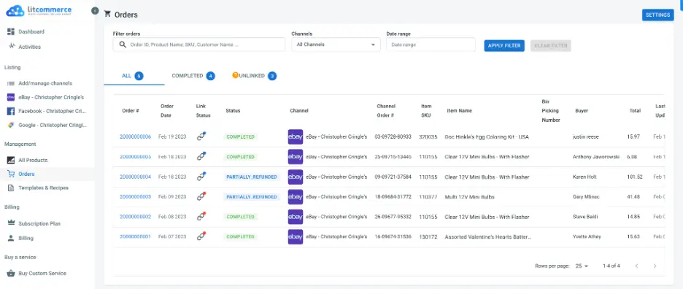Click the Subscription Plan crown icon
This screenshot has height=289, width=683.
[11, 223]
